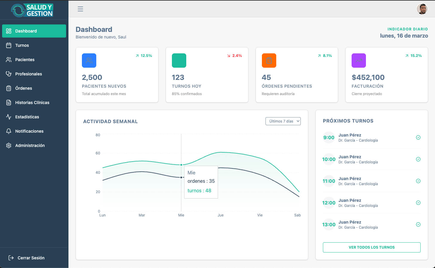Viewport: 435px width, 268px height.
Task: Click the Notificaciones bell icon
Action: (x=9, y=131)
